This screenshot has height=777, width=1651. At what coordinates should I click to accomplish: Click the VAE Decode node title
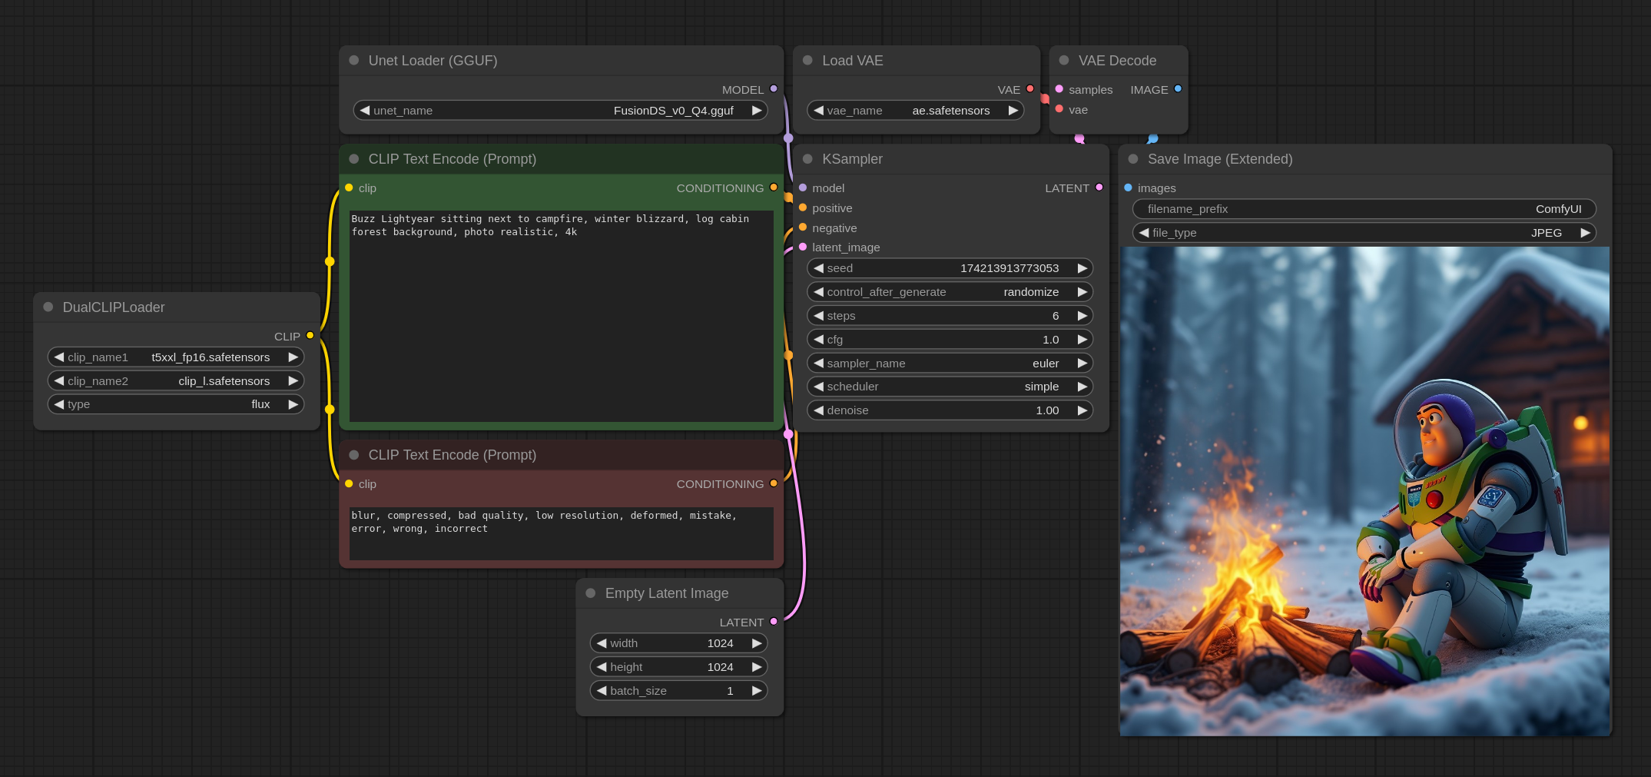coord(1117,61)
